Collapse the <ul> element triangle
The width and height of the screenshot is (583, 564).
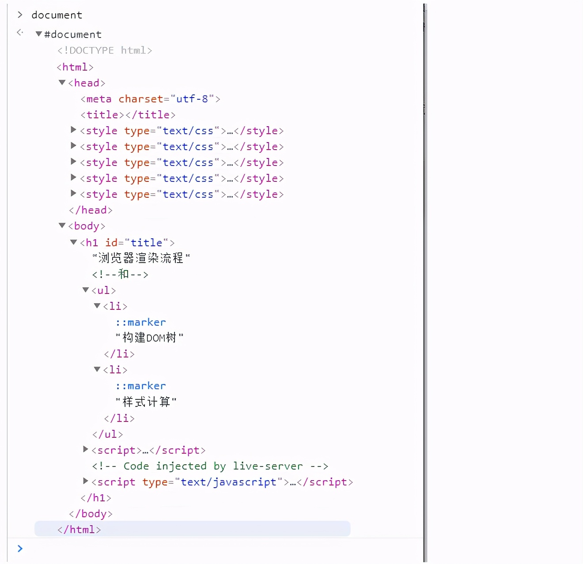[86, 290]
